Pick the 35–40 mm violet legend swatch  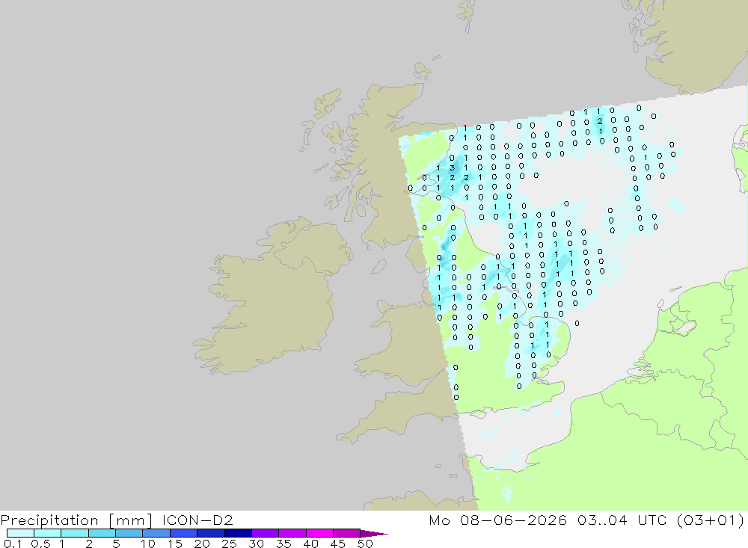pyautogui.click(x=292, y=533)
